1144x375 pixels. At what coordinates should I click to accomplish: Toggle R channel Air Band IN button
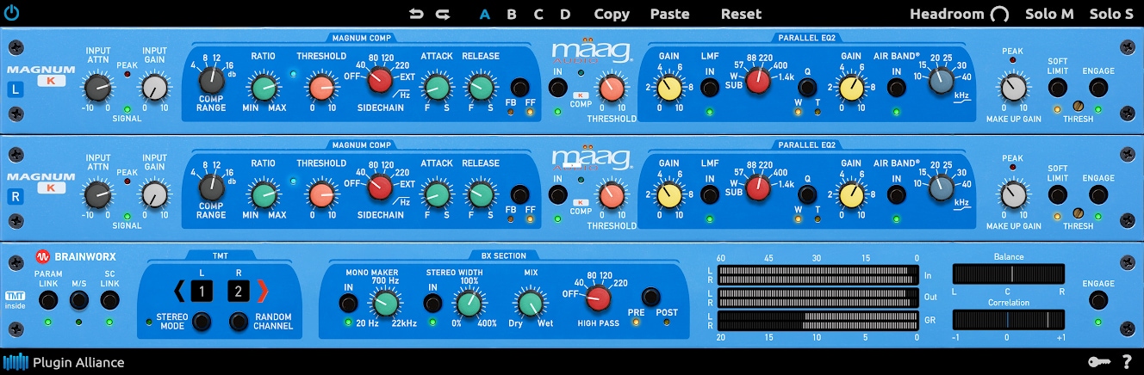(897, 194)
